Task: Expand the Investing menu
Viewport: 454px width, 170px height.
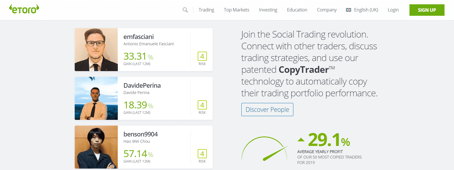Action: [x=268, y=10]
